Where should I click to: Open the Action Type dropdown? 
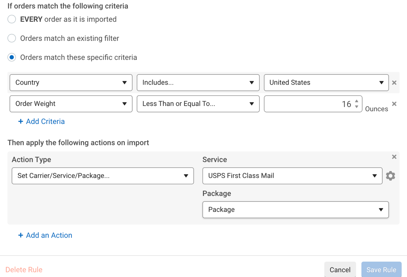tap(103, 176)
